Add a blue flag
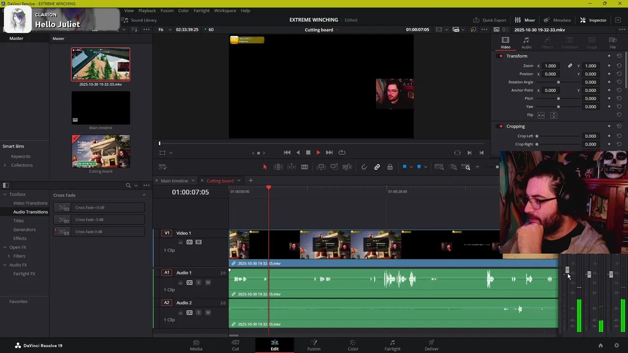Viewport: 628px width, 353px height. pos(405,167)
